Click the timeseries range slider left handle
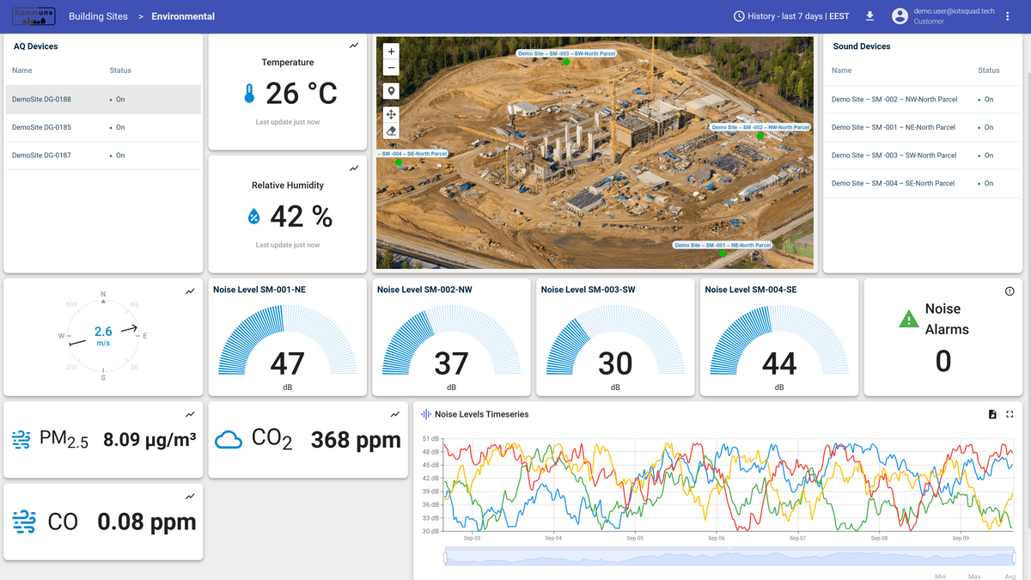This screenshot has height=580, width=1031. (x=446, y=558)
